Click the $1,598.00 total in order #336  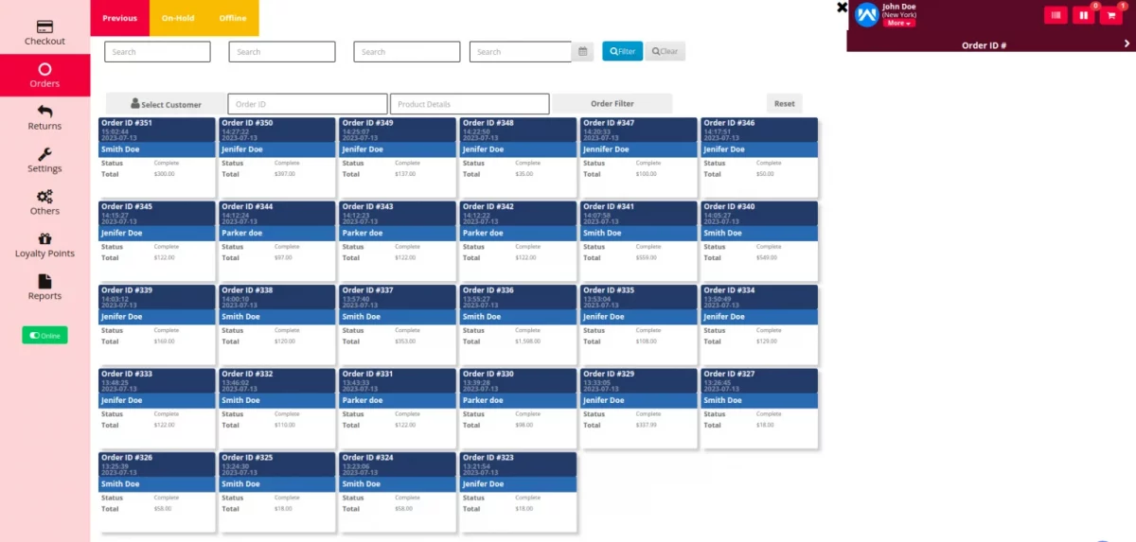527,341
